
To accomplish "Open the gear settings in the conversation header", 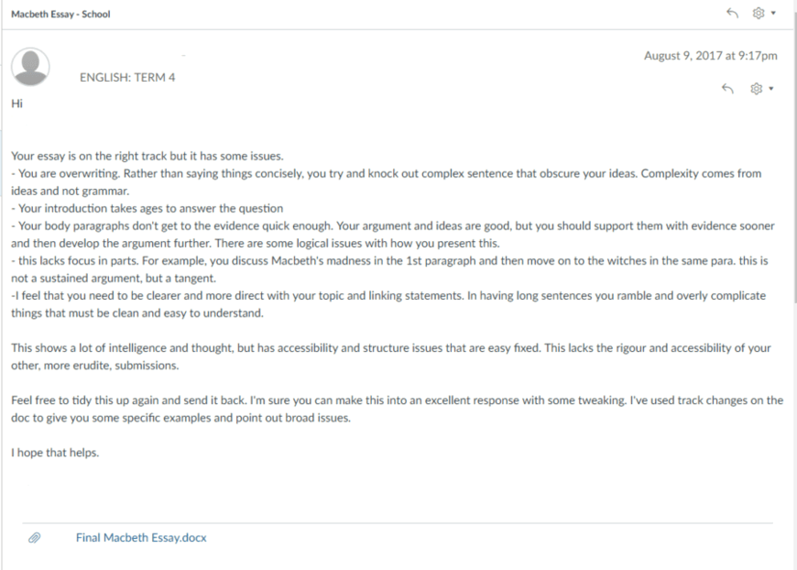I will tap(758, 13).
